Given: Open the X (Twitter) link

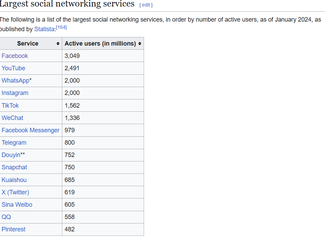Looking at the screenshot, I should pos(15,192).
